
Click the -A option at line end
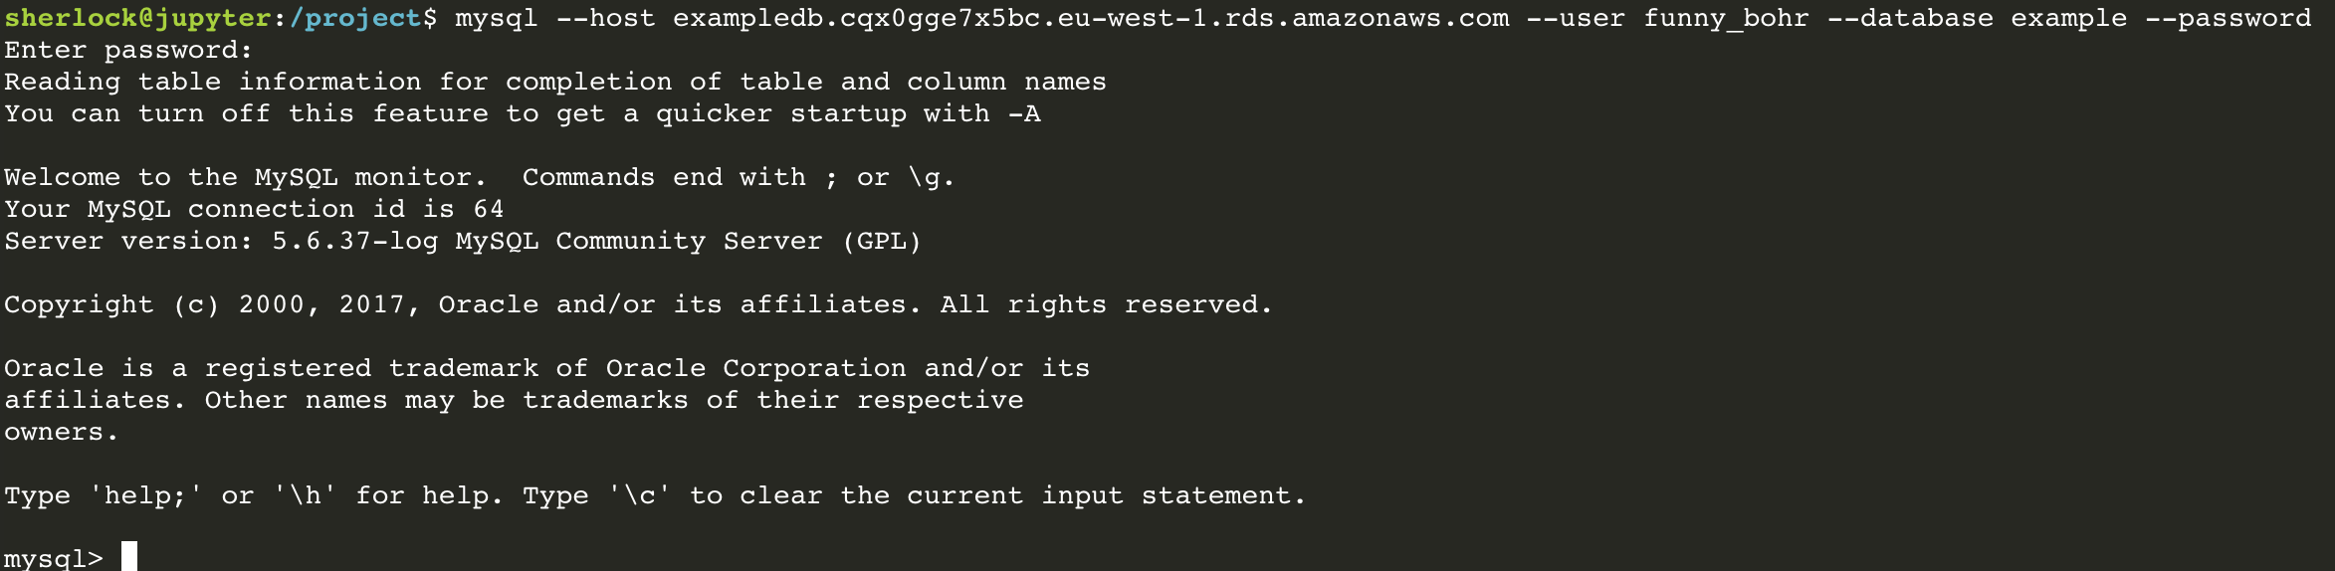[x=1024, y=113]
